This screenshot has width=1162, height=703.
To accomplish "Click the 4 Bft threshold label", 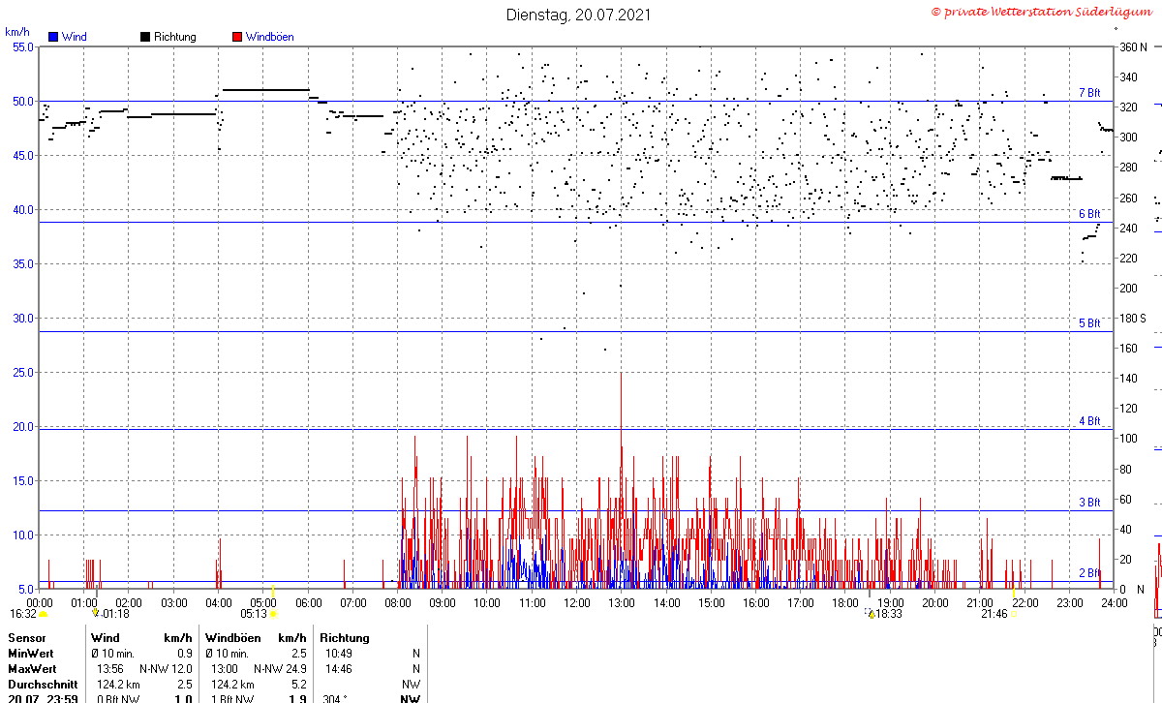I will point(1089,421).
